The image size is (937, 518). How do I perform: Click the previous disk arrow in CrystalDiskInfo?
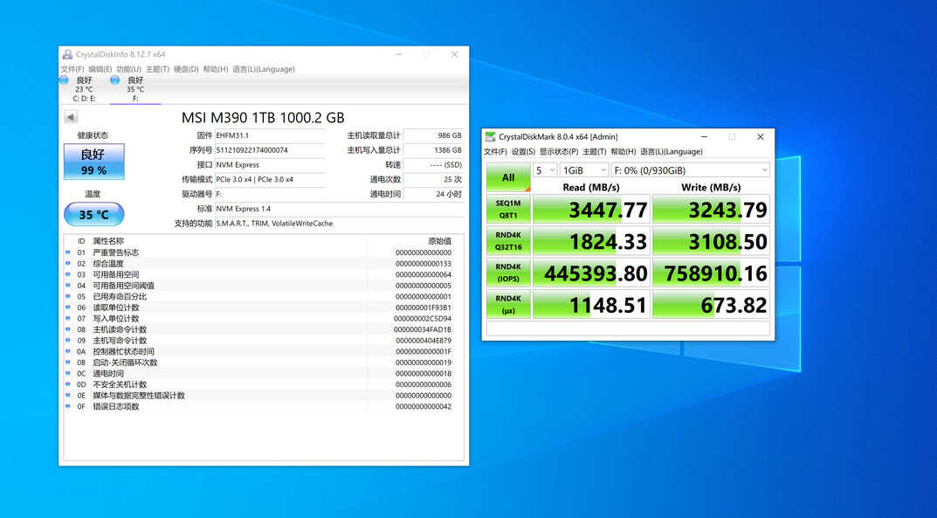point(71,117)
